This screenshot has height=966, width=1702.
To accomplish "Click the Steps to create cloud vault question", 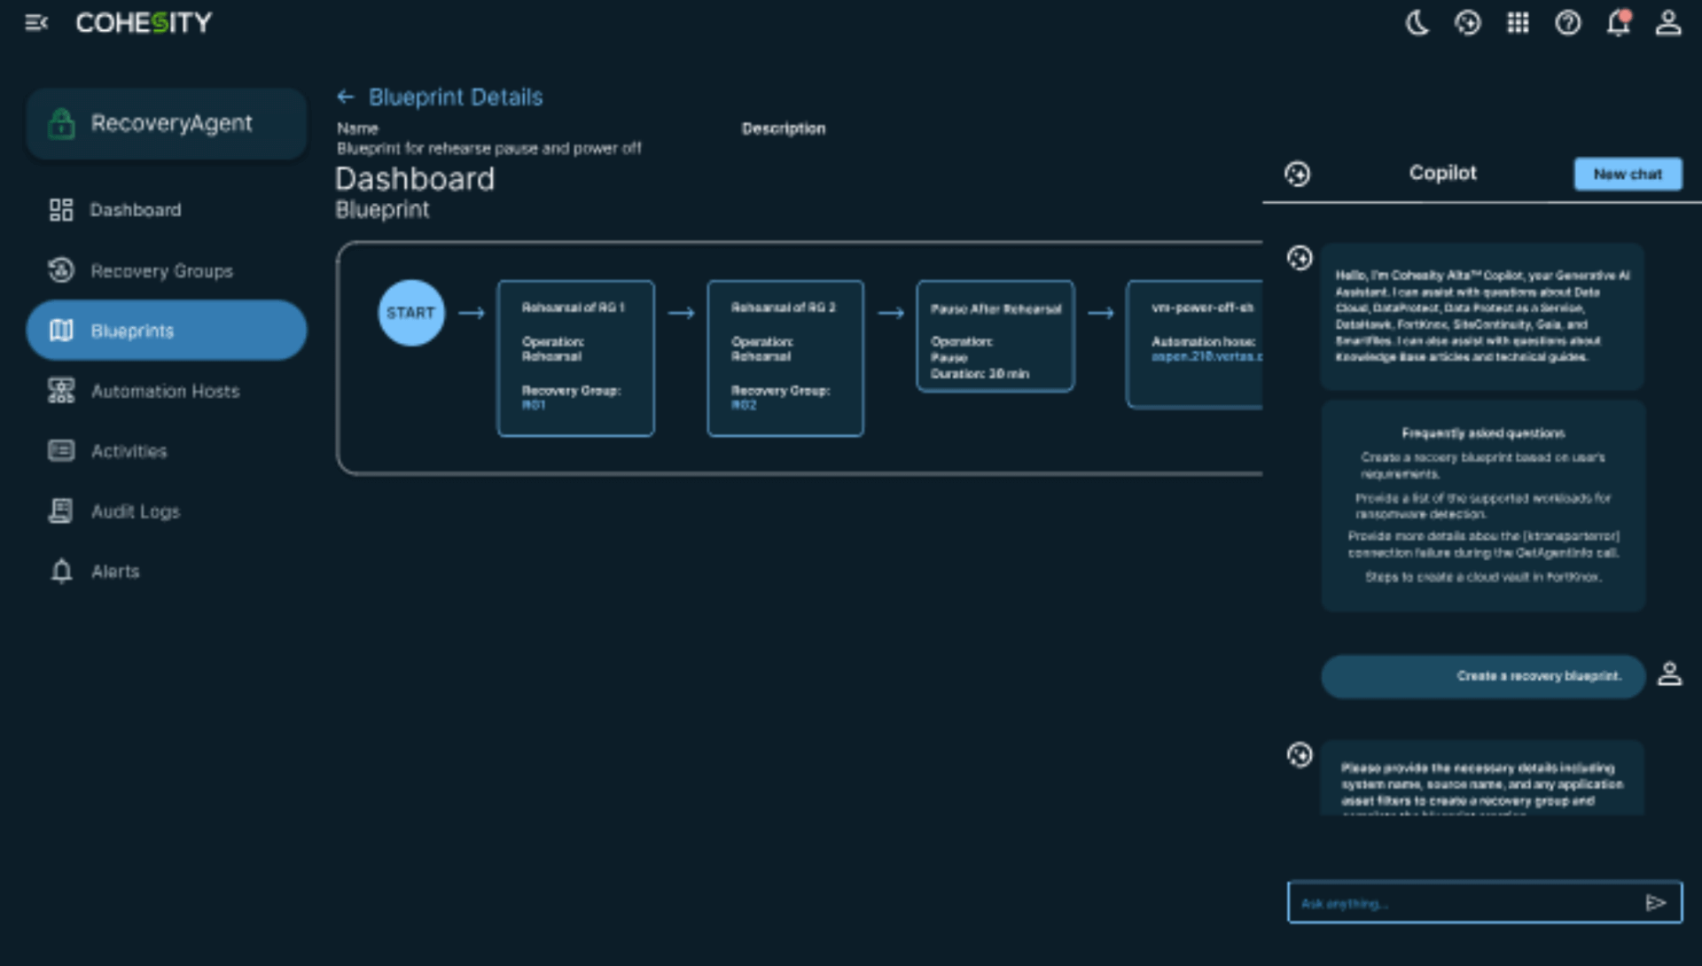I will pos(1482,577).
